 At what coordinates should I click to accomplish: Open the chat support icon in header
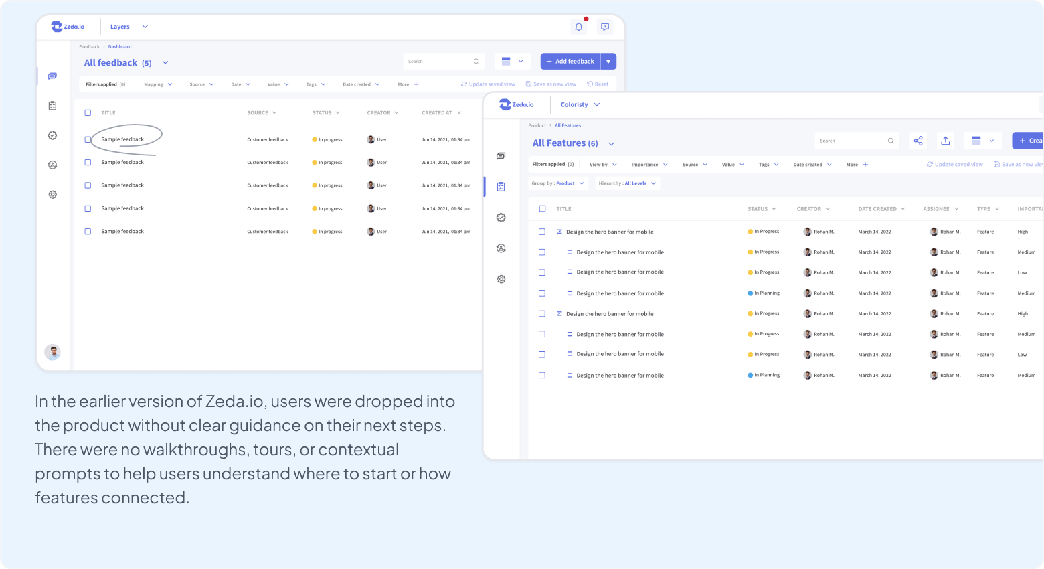coord(605,27)
